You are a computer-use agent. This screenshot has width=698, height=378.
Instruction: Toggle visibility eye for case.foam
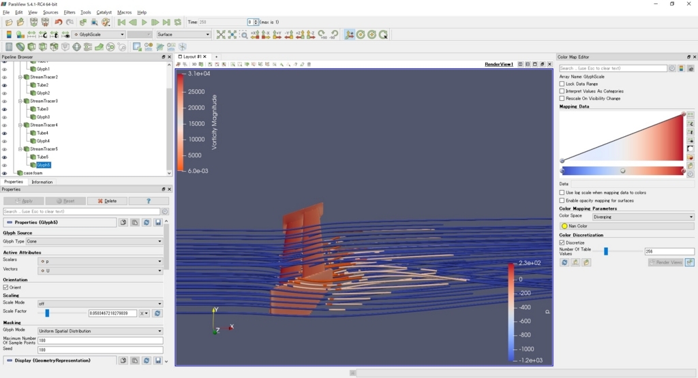tap(5, 173)
